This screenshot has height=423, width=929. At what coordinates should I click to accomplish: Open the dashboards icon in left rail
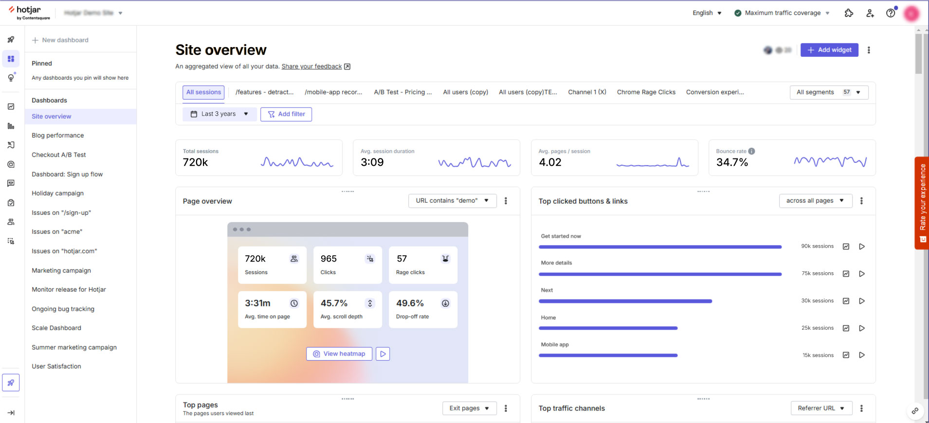pyautogui.click(x=11, y=59)
